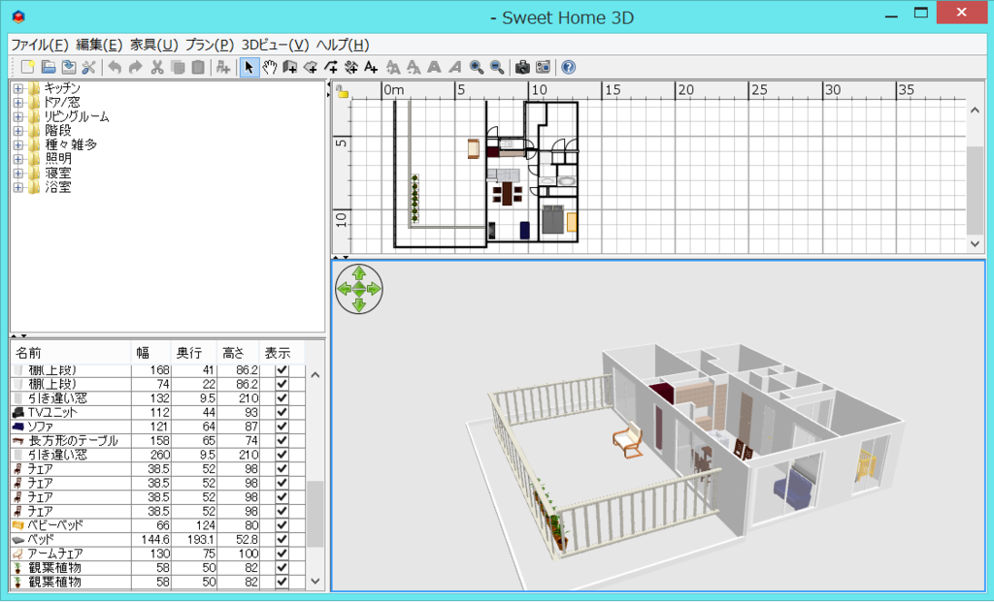
Task: Click the furniture list scrollbar thumb
Action: [x=315, y=514]
